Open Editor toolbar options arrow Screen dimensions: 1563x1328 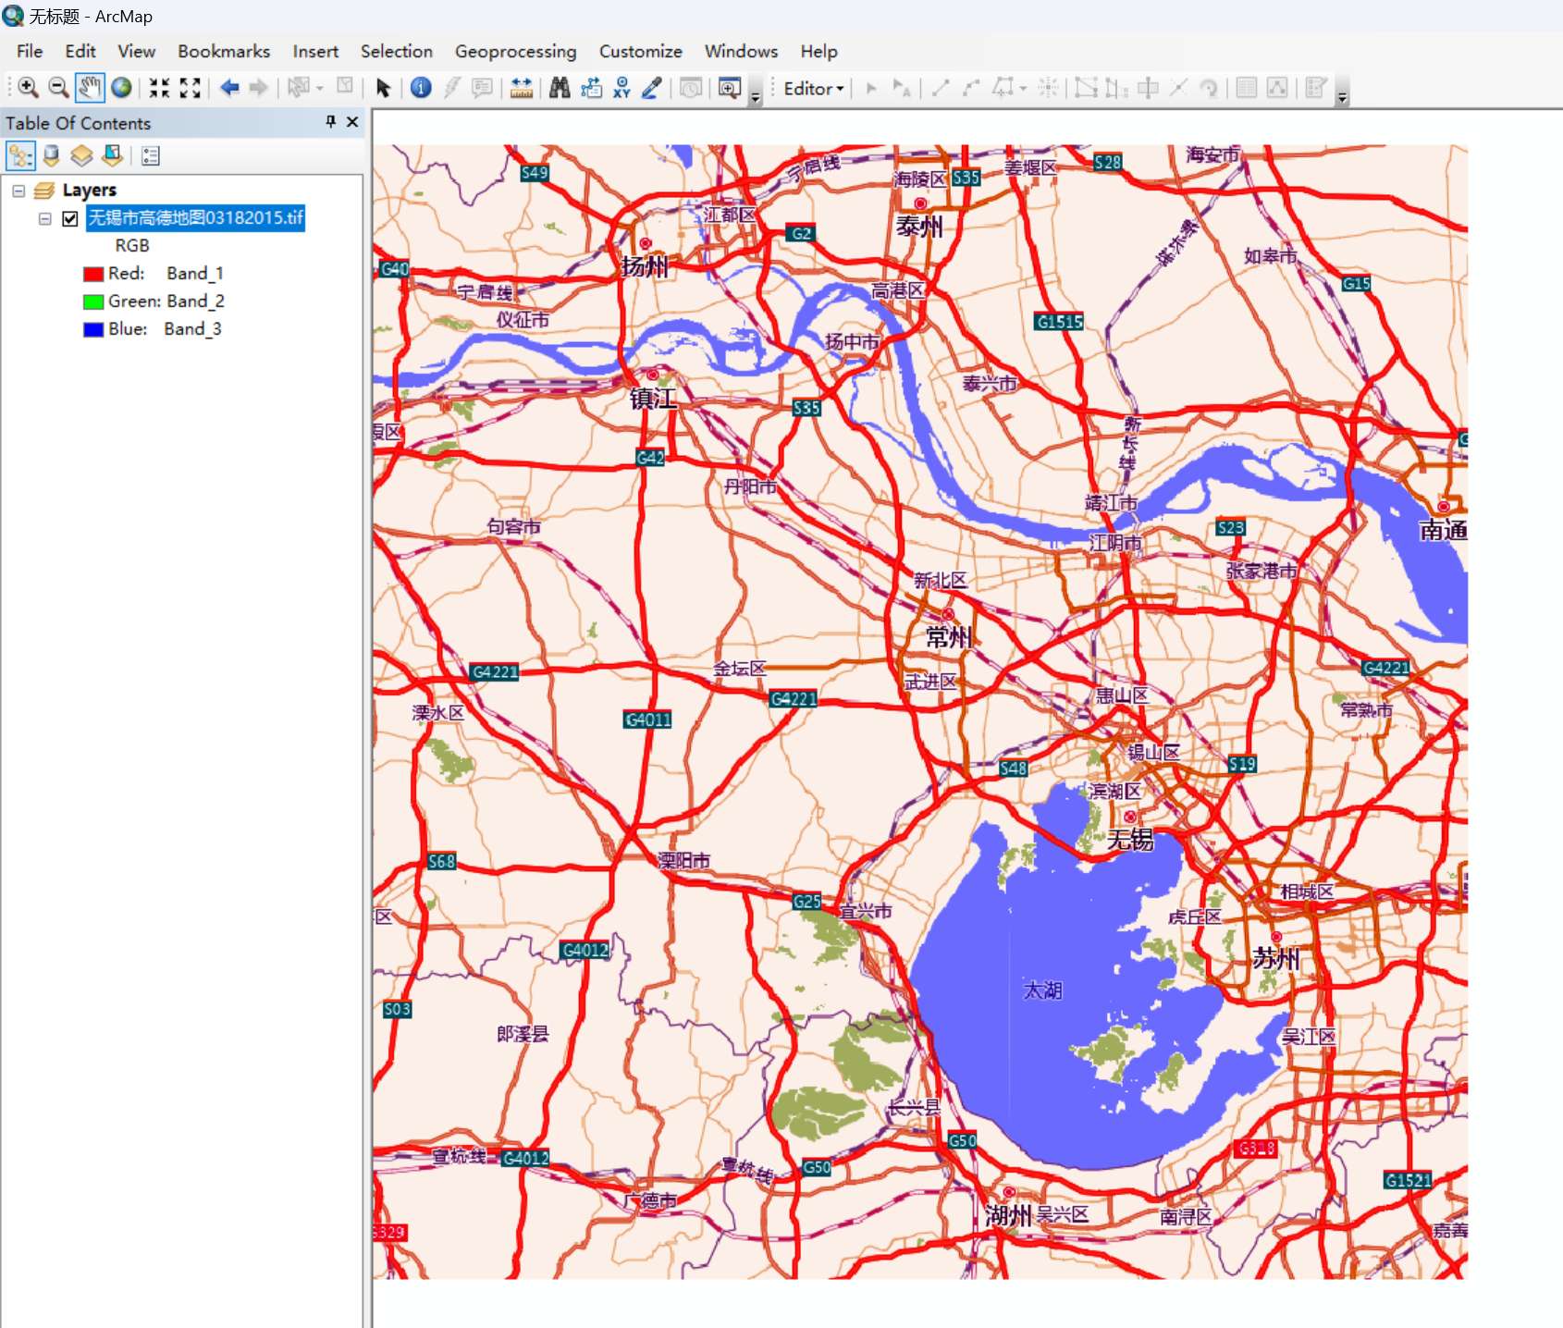(x=1342, y=95)
